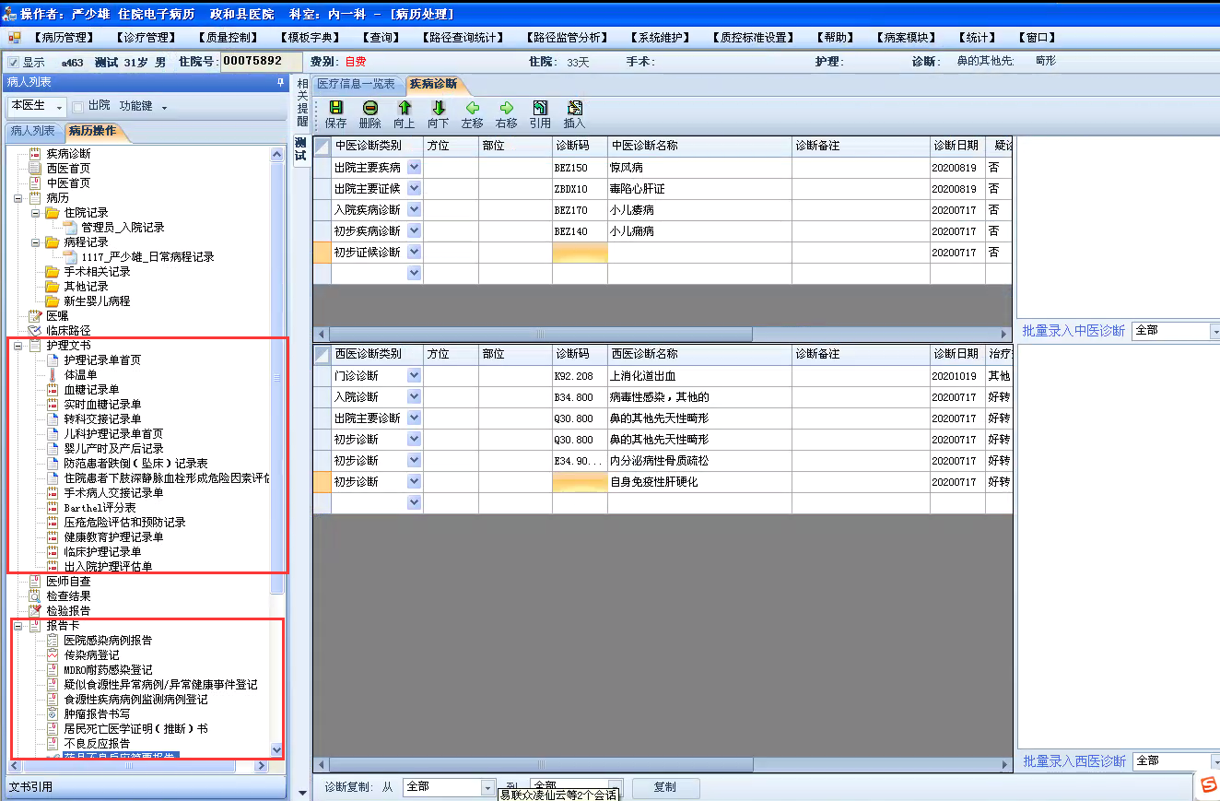Open 1117_严少雄_日常病程记录 document
The image size is (1220, 801).
(147, 257)
